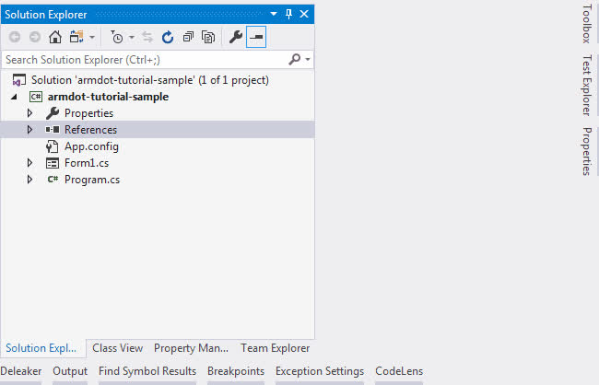
Task: Go to Home view in Solution Explorer
Action: click(55, 37)
